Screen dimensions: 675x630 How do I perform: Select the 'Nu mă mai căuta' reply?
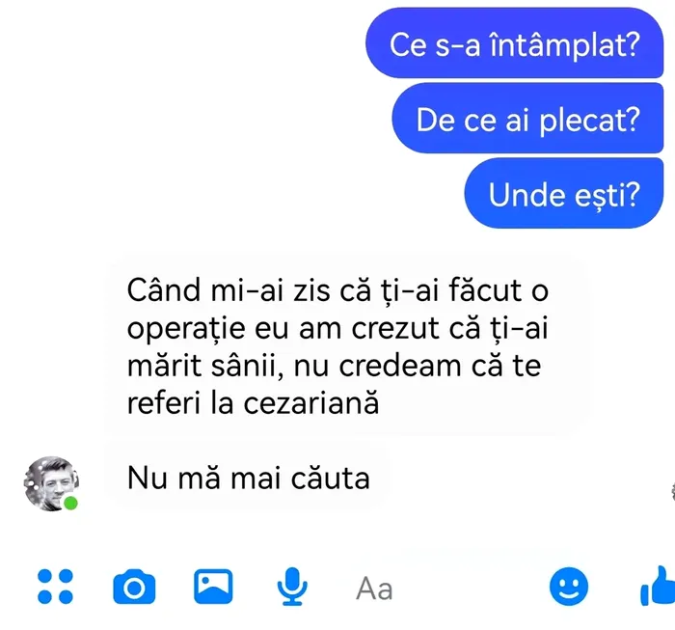(x=248, y=478)
